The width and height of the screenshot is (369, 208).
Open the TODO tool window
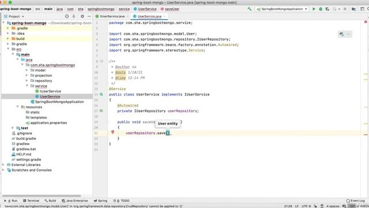pyautogui.click(x=121, y=200)
